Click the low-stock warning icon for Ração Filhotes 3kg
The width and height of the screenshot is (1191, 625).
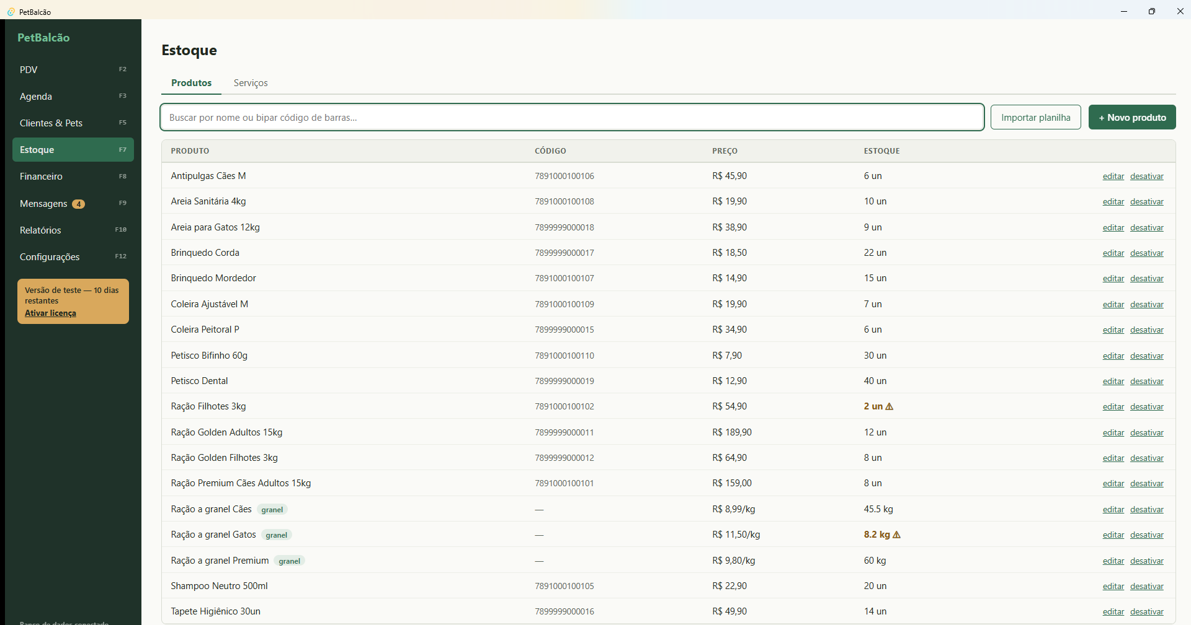coord(890,406)
